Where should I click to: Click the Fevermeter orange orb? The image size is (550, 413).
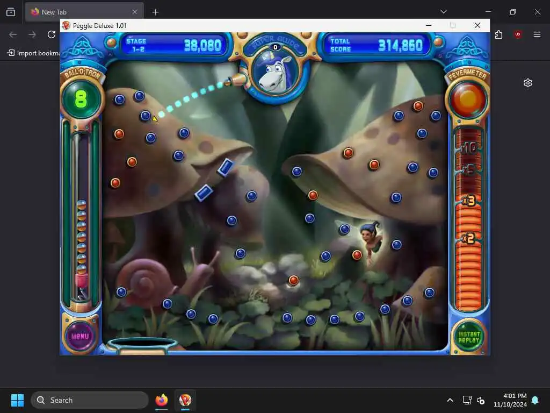coord(468,99)
